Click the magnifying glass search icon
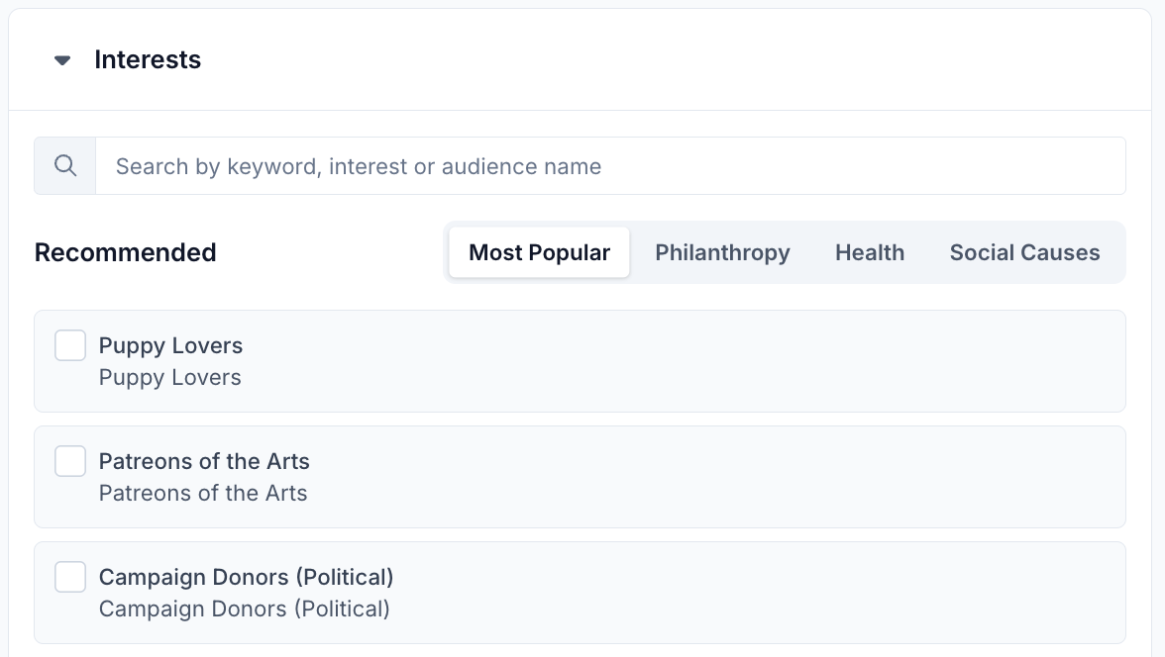This screenshot has height=657, width=1165. (65, 166)
